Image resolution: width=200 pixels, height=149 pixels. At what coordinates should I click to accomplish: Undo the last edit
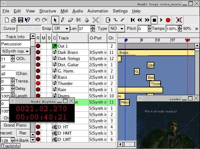[37, 20]
